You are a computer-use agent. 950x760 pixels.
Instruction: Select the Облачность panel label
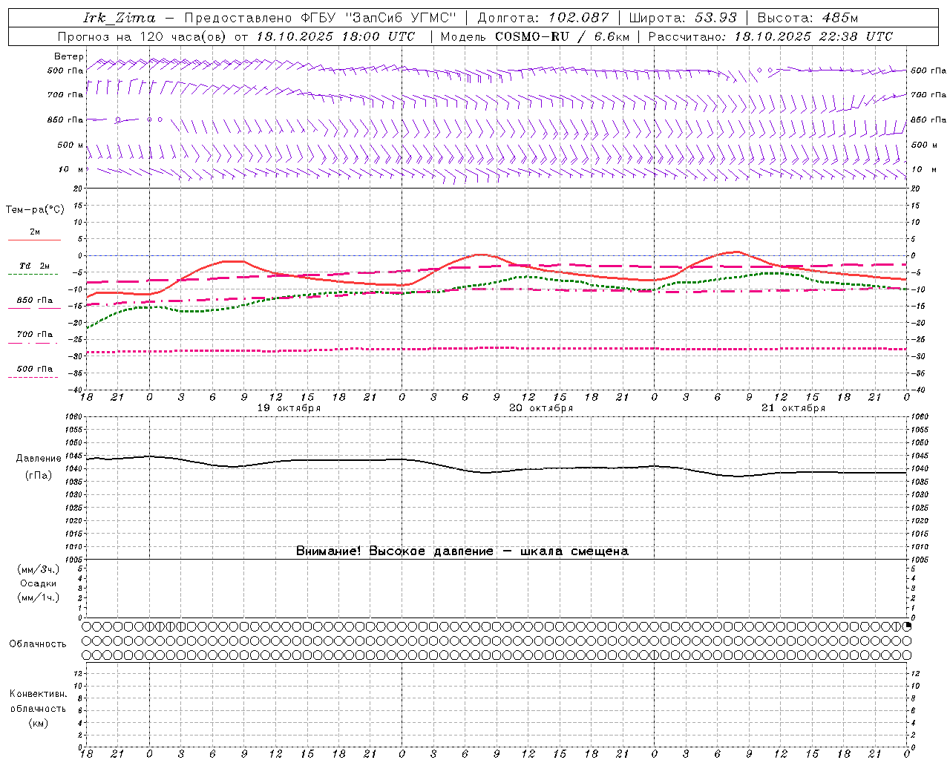(38, 643)
